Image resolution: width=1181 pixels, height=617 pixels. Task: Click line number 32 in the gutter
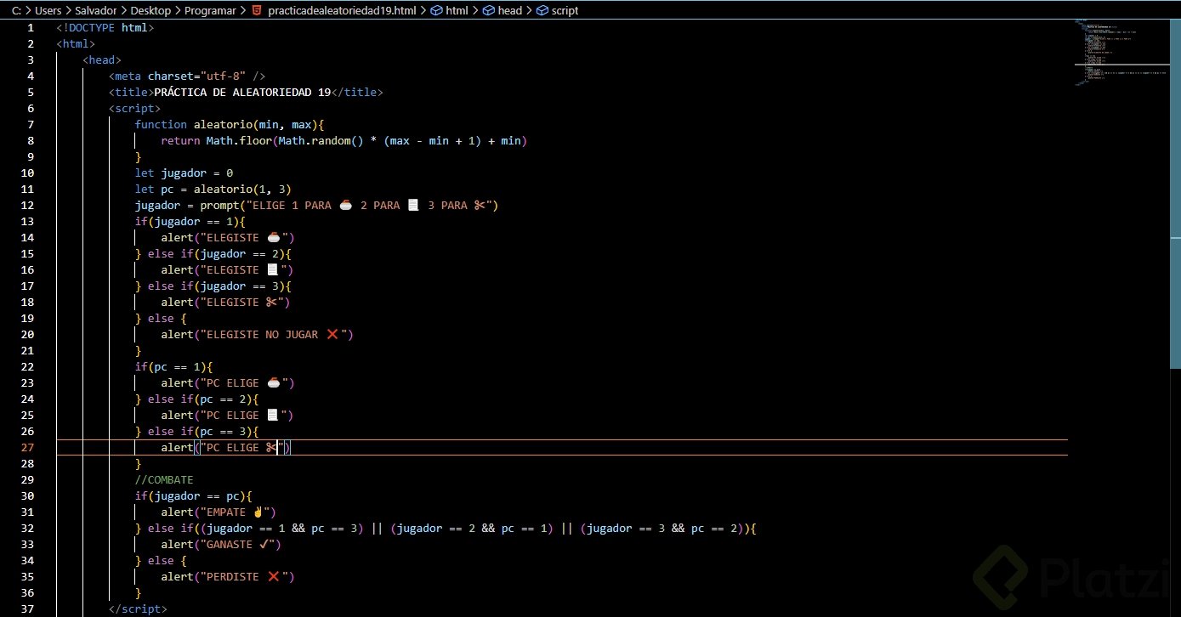[27, 528]
